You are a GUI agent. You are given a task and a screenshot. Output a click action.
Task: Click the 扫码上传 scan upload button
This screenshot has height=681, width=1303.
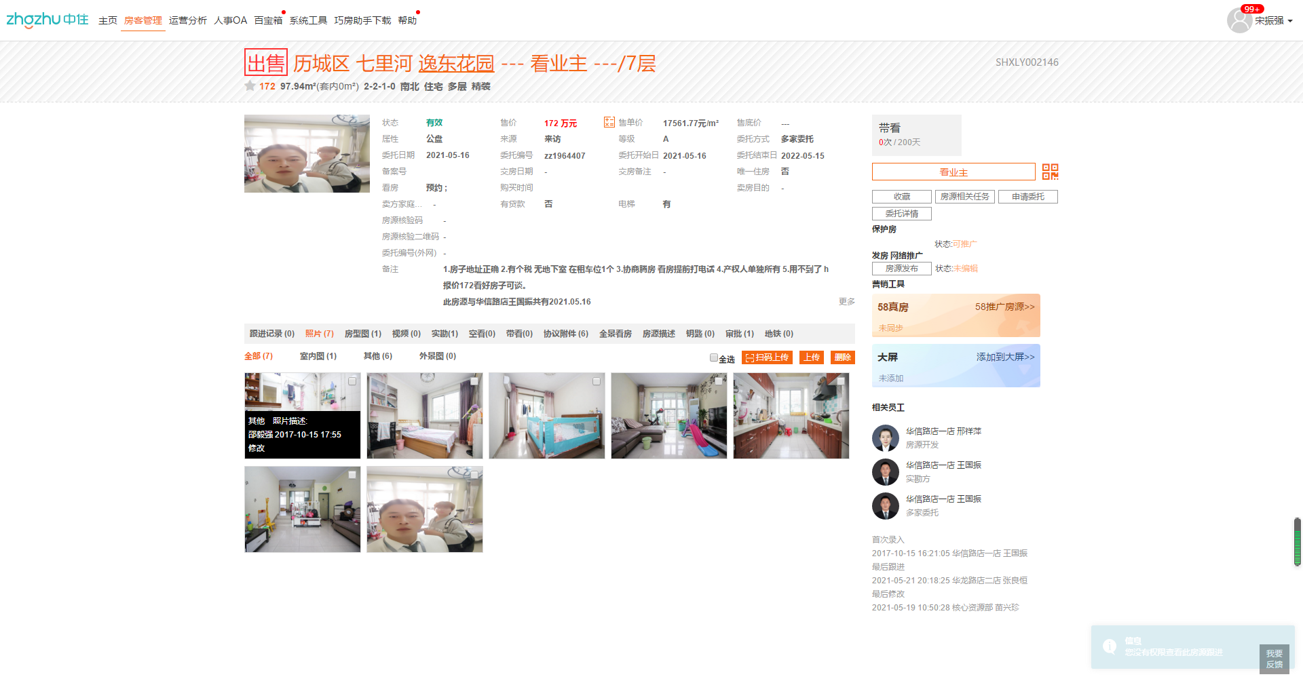tap(767, 357)
